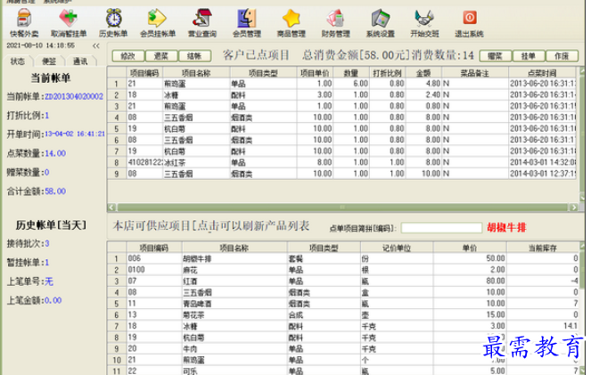This screenshot has height=375, width=591.
Task: Switch to the 通讯 tab
Action: pyautogui.click(x=80, y=61)
